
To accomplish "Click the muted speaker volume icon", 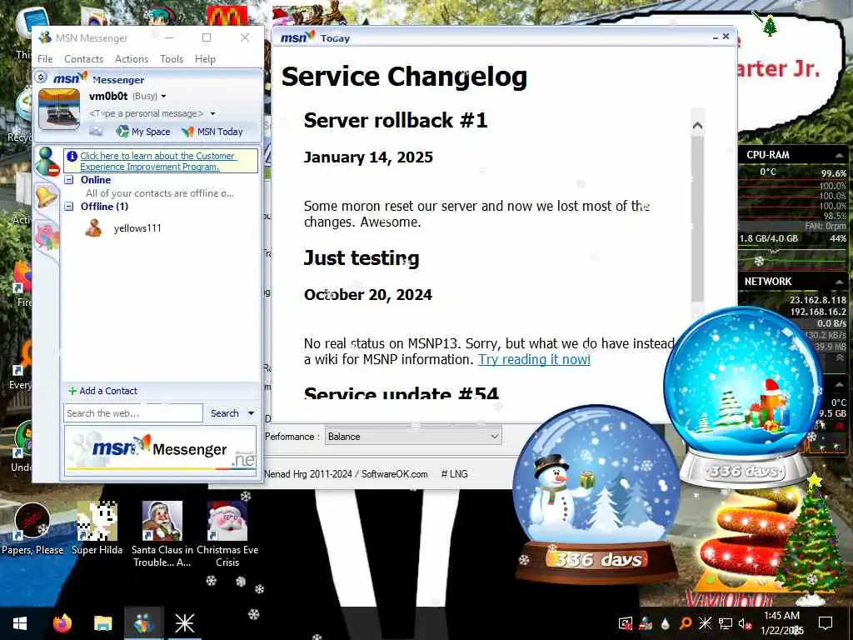I will click(745, 623).
